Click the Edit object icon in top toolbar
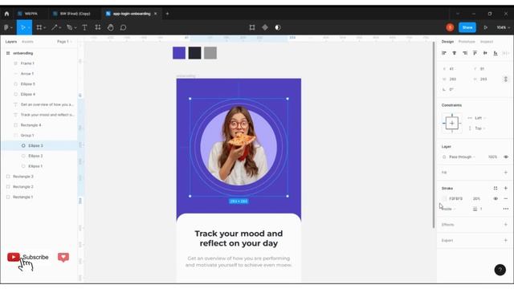The height and width of the screenshot is (289, 514). pyautogui.click(x=252, y=27)
